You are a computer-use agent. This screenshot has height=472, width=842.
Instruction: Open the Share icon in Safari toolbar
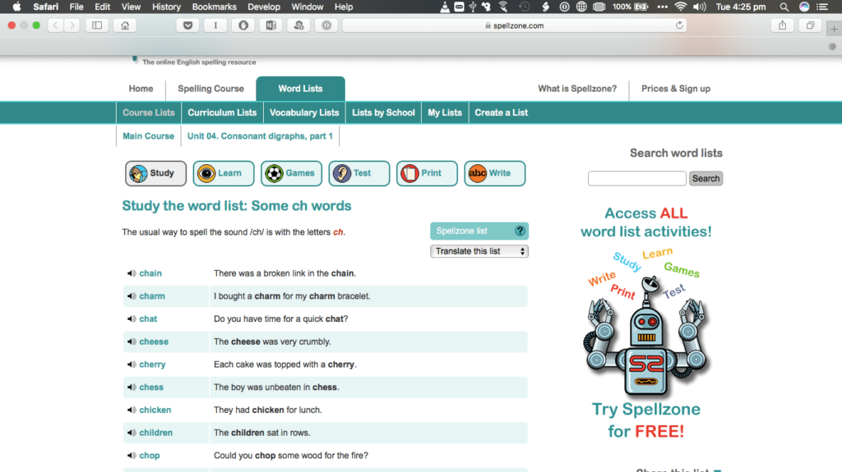pos(783,25)
